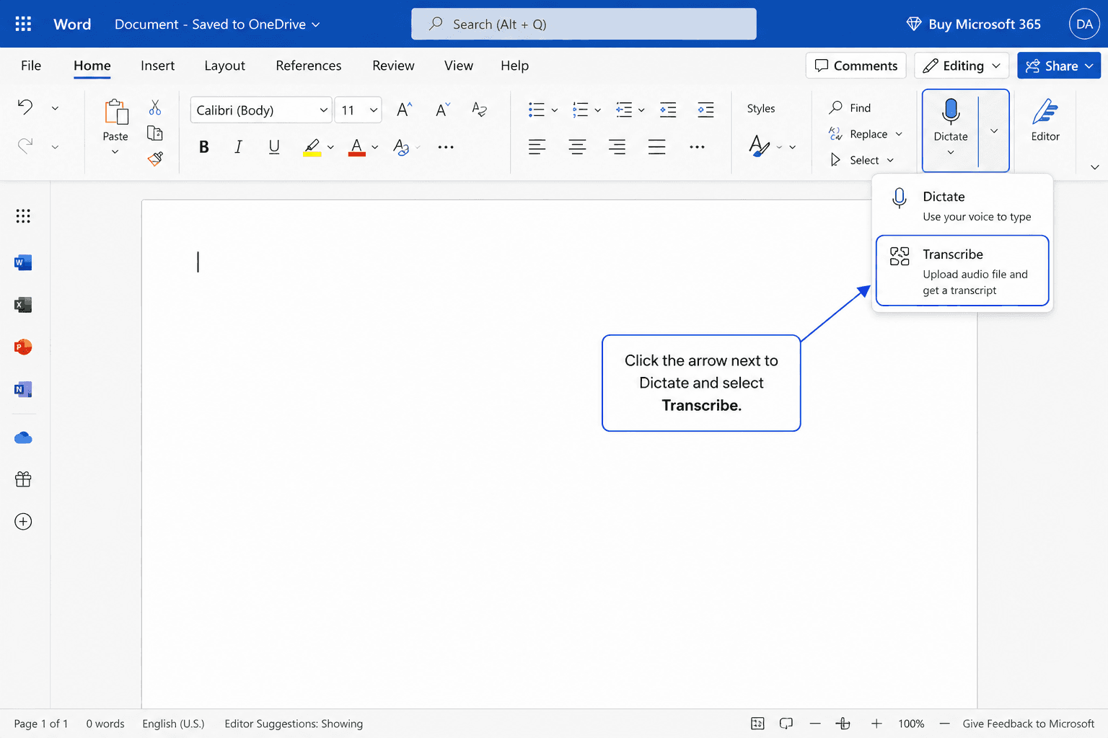
Task: Switch to the Layout tab
Action: click(224, 66)
